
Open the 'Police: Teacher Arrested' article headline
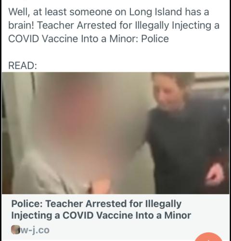[101, 210]
